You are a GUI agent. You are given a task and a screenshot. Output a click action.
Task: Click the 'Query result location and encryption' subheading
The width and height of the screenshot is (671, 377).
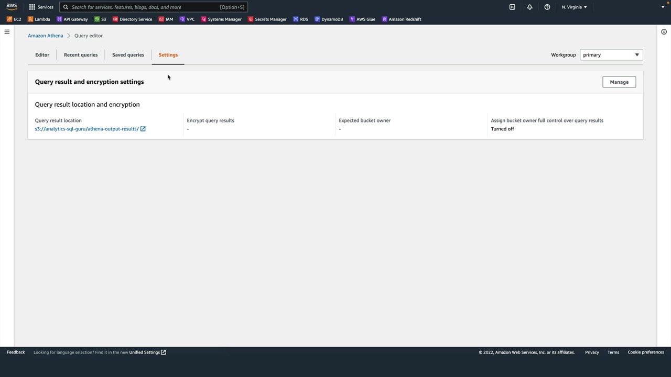tap(88, 105)
